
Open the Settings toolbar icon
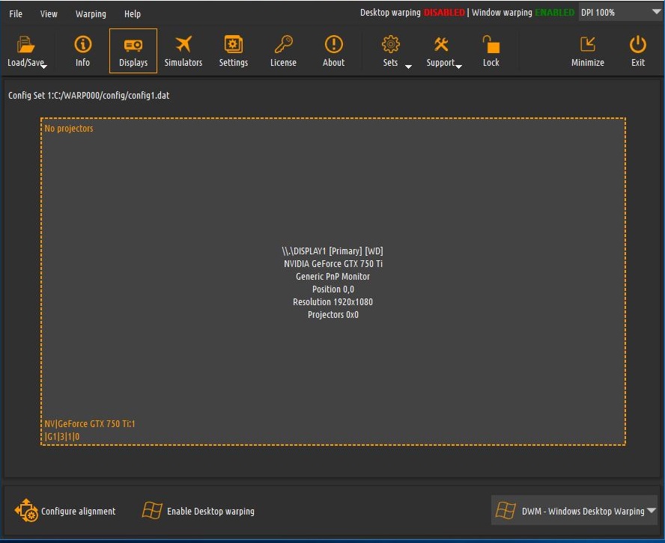(233, 44)
